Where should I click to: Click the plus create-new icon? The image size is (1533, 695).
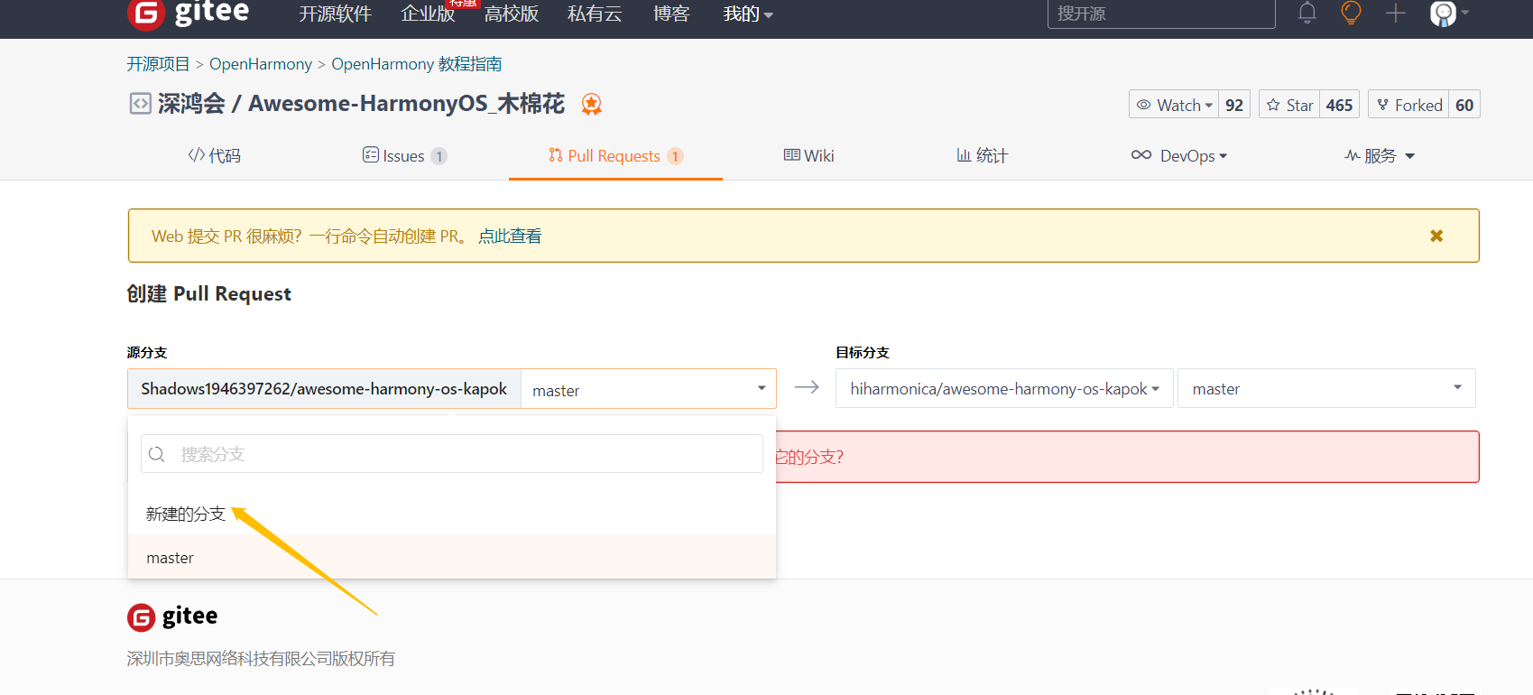(1395, 13)
